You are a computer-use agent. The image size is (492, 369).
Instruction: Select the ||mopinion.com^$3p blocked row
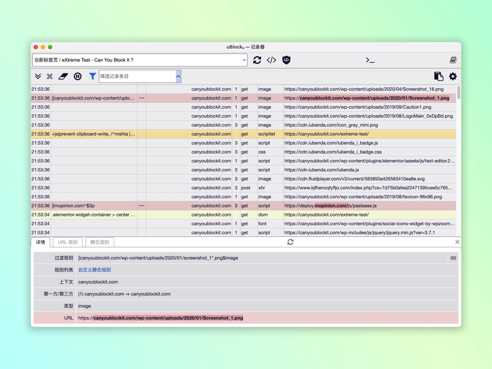243,206
